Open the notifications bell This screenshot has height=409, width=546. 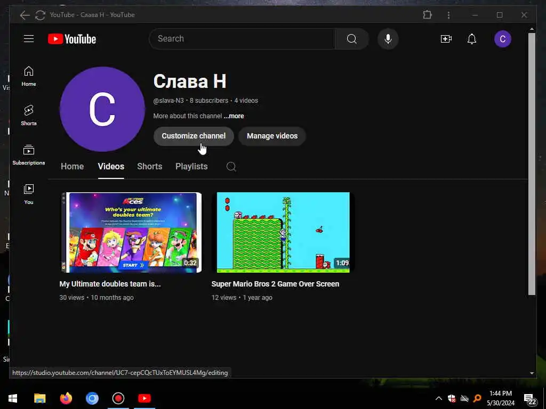coord(471,38)
